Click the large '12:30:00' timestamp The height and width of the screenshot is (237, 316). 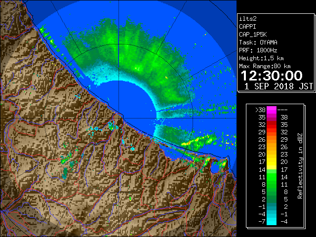tap(272, 76)
